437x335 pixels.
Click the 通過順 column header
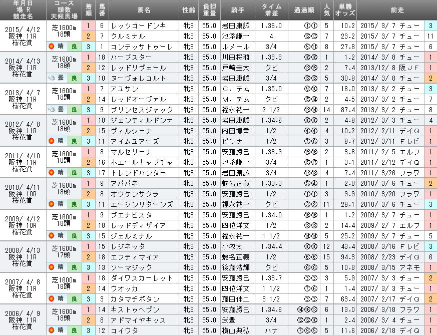tap(304, 10)
